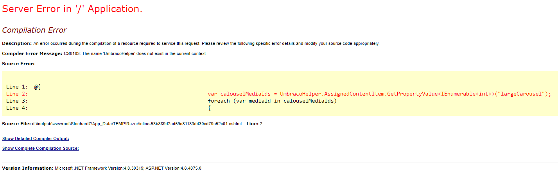Click the Source Error label
The image size is (558, 188).
click(x=18, y=63)
